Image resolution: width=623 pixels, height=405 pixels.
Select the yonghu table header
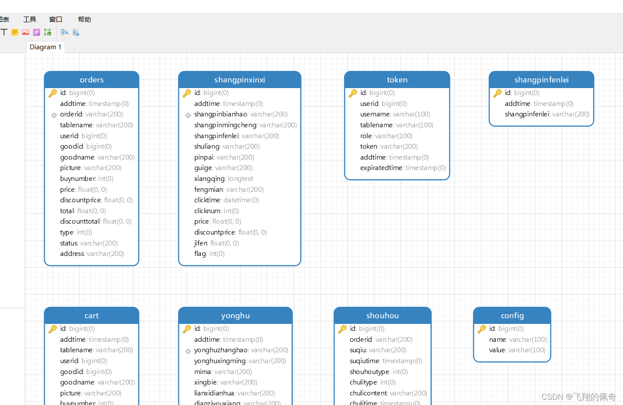(x=235, y=316)
